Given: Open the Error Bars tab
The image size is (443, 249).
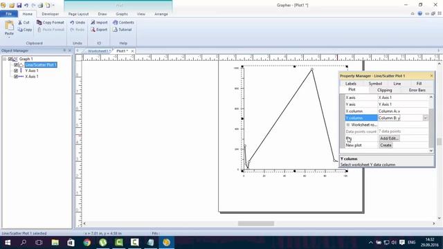Looking at the screenshot, I should click(x=417, y=90).
